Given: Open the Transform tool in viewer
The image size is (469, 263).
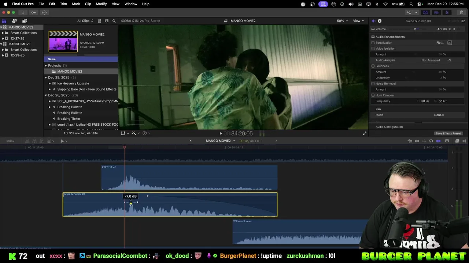Looking at the screenshot, I should 123,133.
